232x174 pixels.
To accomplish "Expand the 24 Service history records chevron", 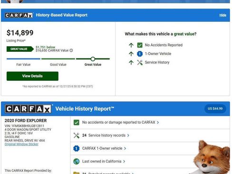I will 128,135.
